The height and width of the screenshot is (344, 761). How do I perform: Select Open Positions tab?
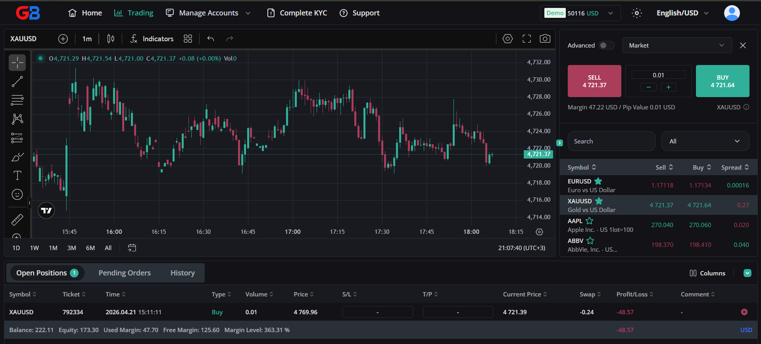click(x=47, y=273)
